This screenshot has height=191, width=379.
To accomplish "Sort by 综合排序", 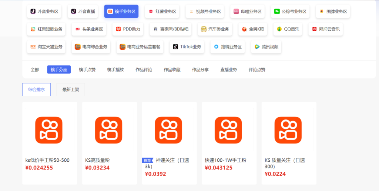I will [37, 90].
